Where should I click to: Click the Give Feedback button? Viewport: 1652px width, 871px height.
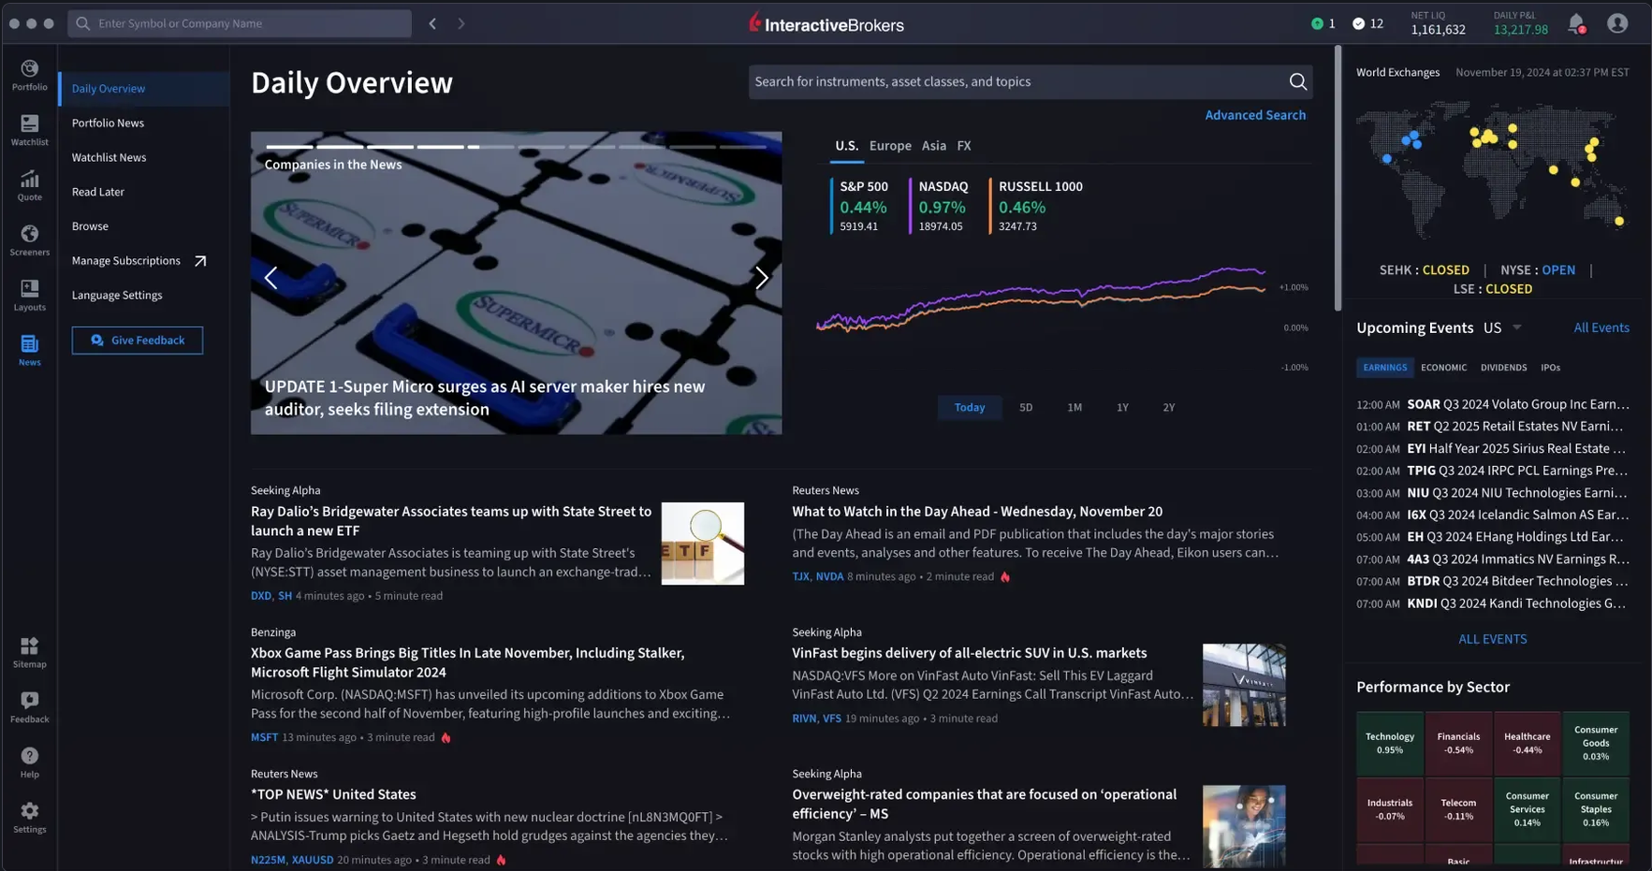pos(138,341)
